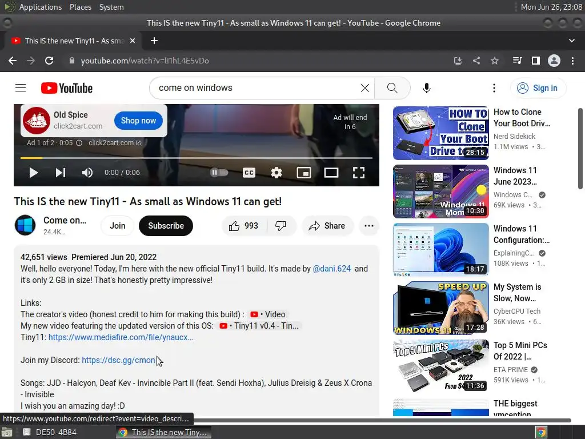Screen dimensions: 585x439
Task: Open Windows 11 Configuration video thumbnail
Action: coord(441,249)
